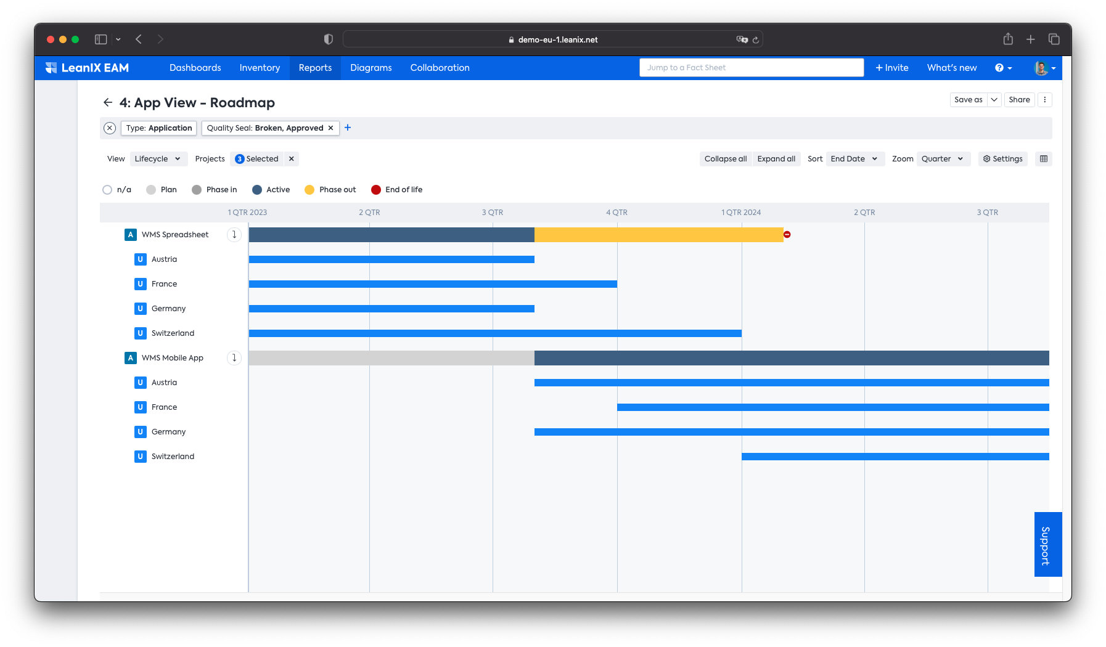Open the Reports menu
Viewport: 1106px width, 647px height.
click(315, 68)
